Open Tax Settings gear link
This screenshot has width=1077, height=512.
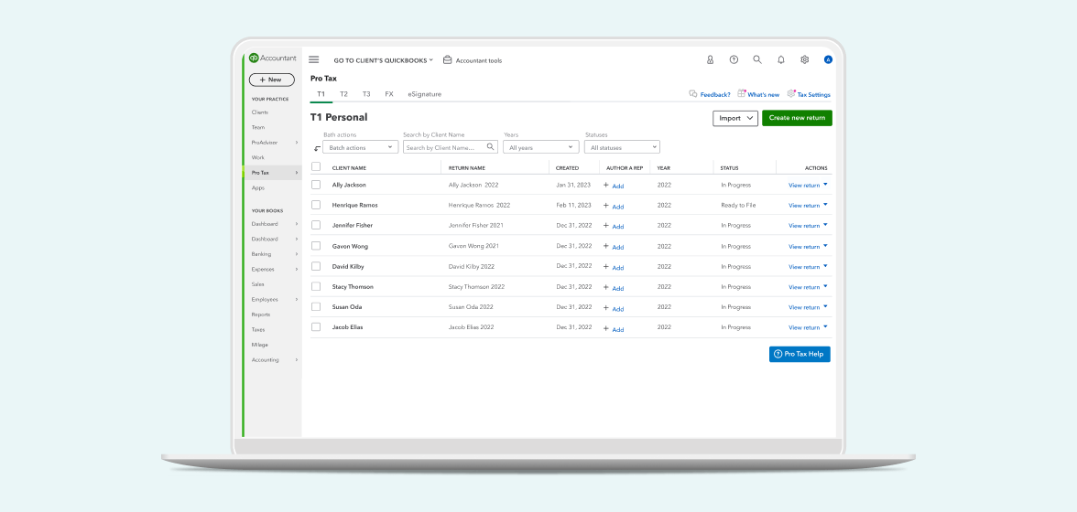pyautogui.click(x=809, y=94)
